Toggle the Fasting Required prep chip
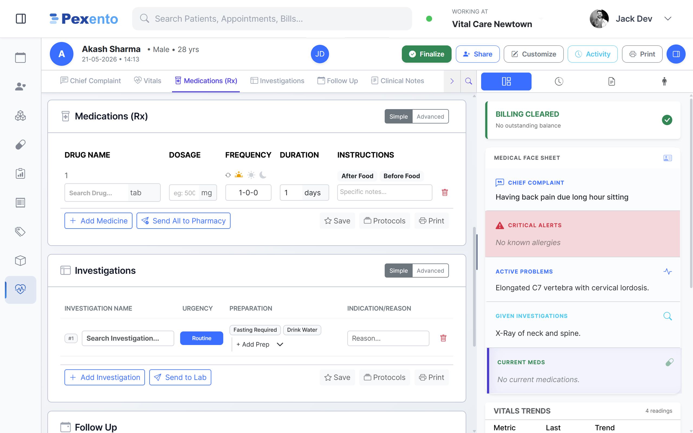Viewport: 693px width, 433px height. pyautogui.click(x=255, y=330)
